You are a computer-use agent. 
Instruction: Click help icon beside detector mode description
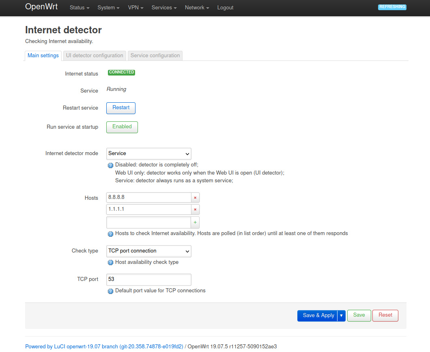point(110,165)
